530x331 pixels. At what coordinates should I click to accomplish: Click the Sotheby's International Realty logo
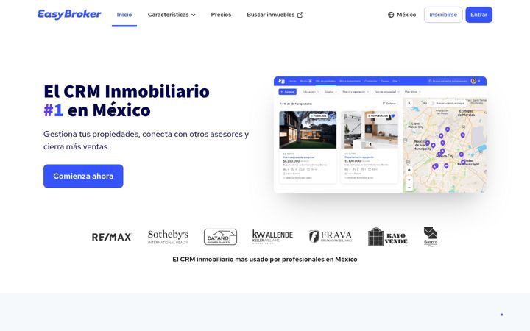point(168,237)
